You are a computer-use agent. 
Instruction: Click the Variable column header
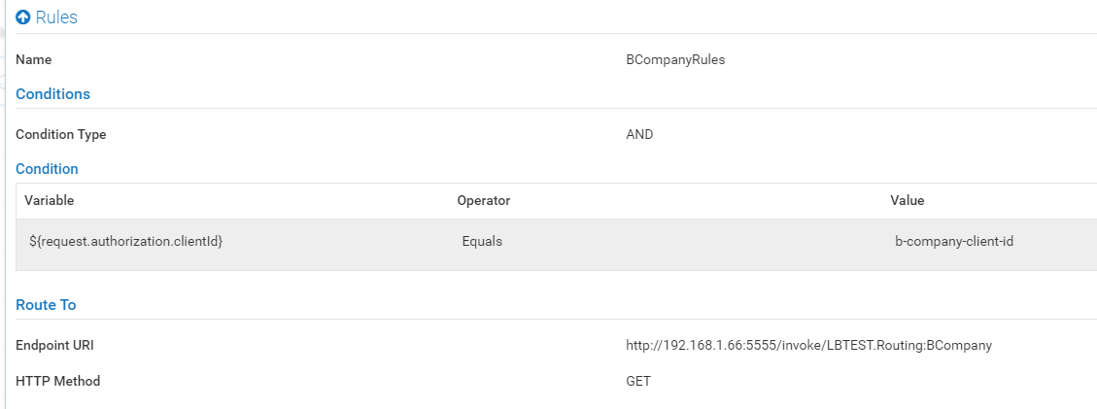[50, 200]
